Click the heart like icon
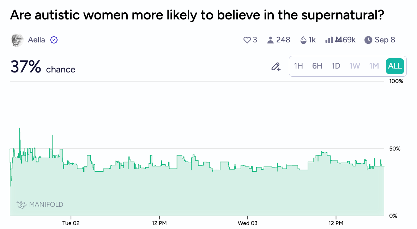The image size is (417, 229). click(x=247, y=40)
